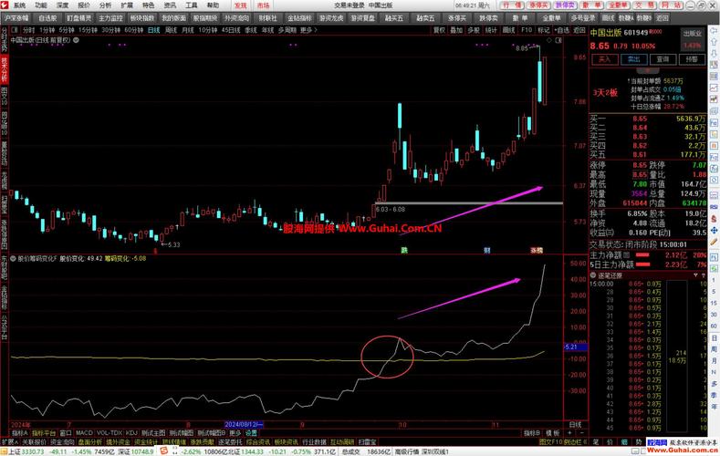Click the plus zoom button under chart
The width and height of the screenshot is (720, 456).
[x=569, y=433]
